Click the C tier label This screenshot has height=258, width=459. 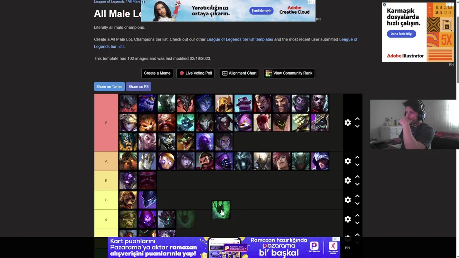[106, 200]
